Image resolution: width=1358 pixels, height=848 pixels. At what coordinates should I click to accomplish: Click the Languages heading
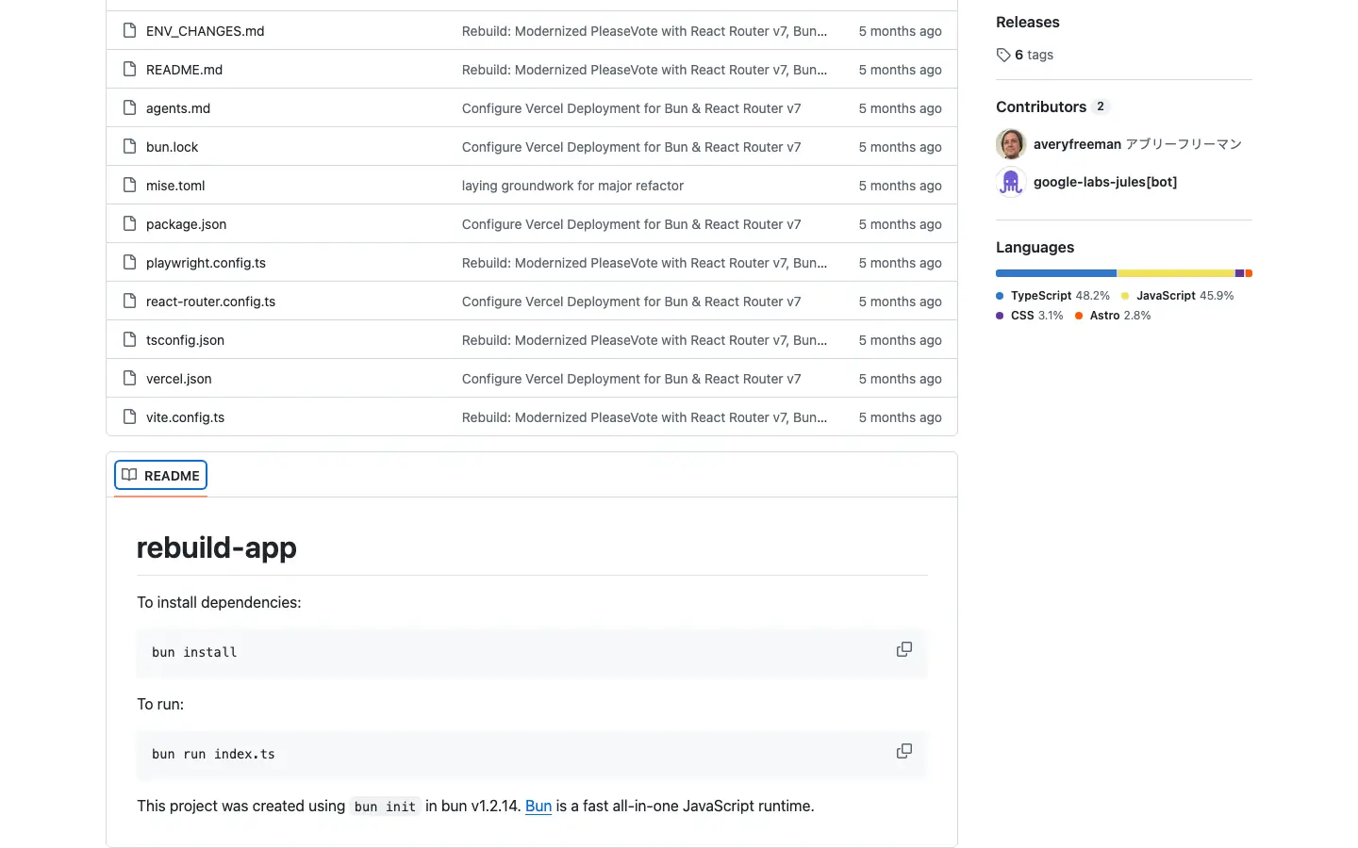pyautogui.click(x=1035, y=248)
